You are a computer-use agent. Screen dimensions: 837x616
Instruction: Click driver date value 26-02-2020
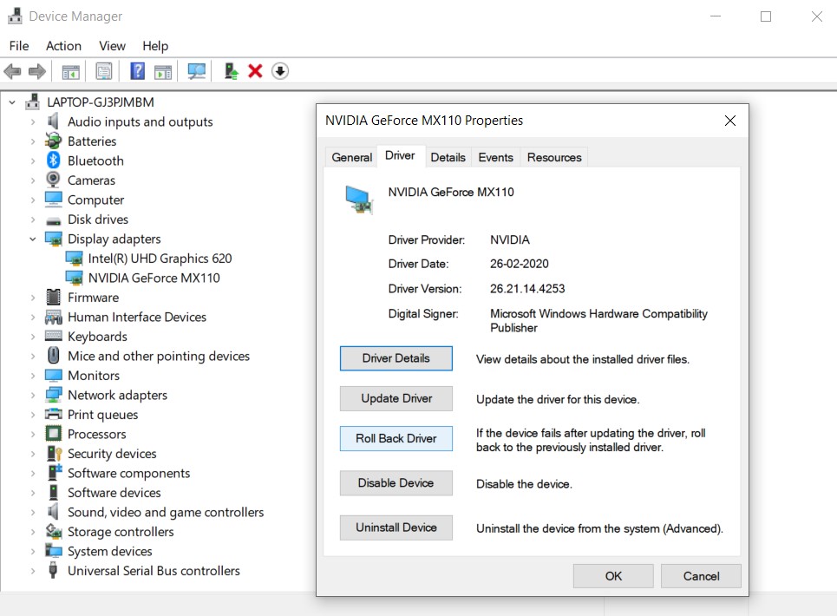tap(520, 264)
